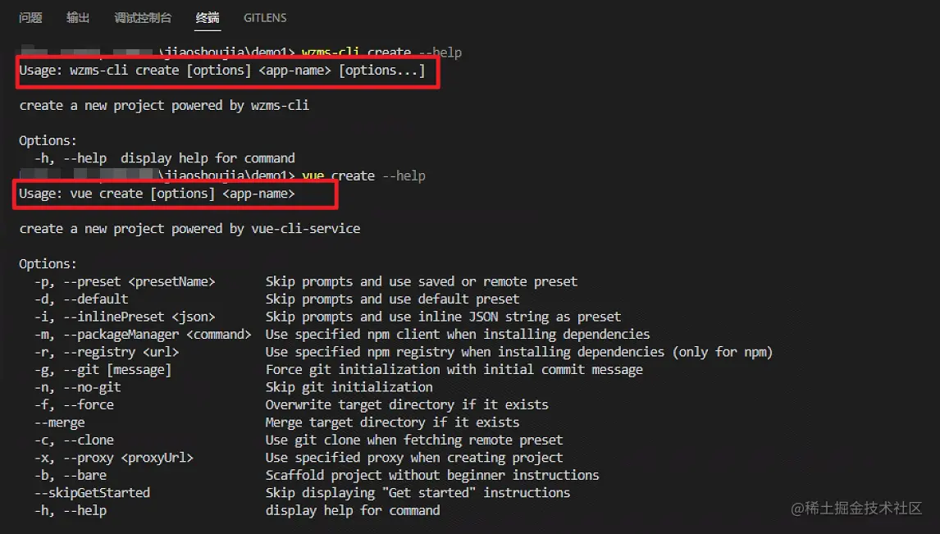Click the vue create usage line
This screenshot has height=534, width=940.
(157, 194)
